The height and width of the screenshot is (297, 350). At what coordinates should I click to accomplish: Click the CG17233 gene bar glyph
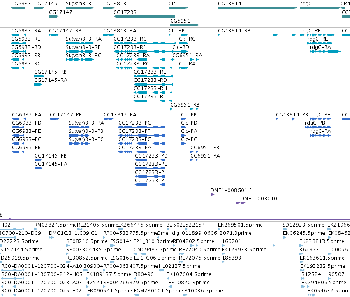coord(144,16)
